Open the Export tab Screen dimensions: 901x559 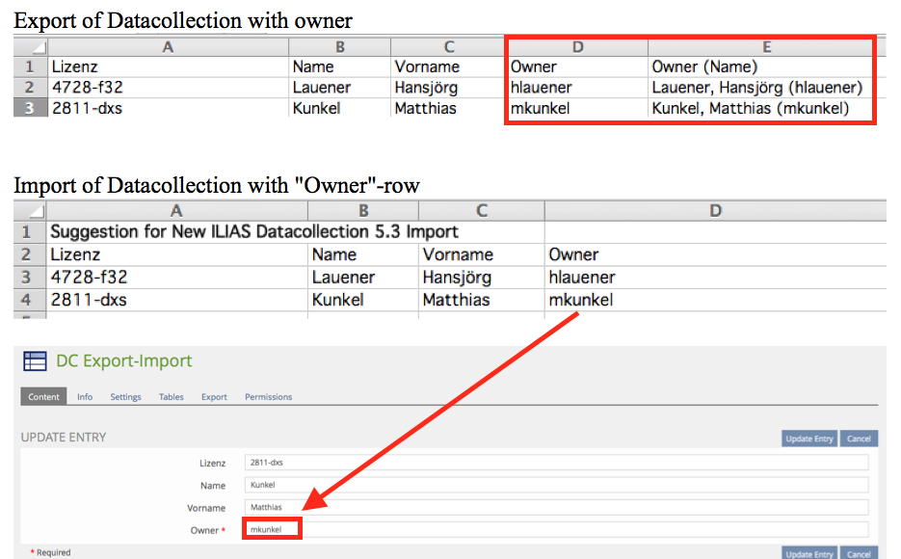[x=214, y=397]
